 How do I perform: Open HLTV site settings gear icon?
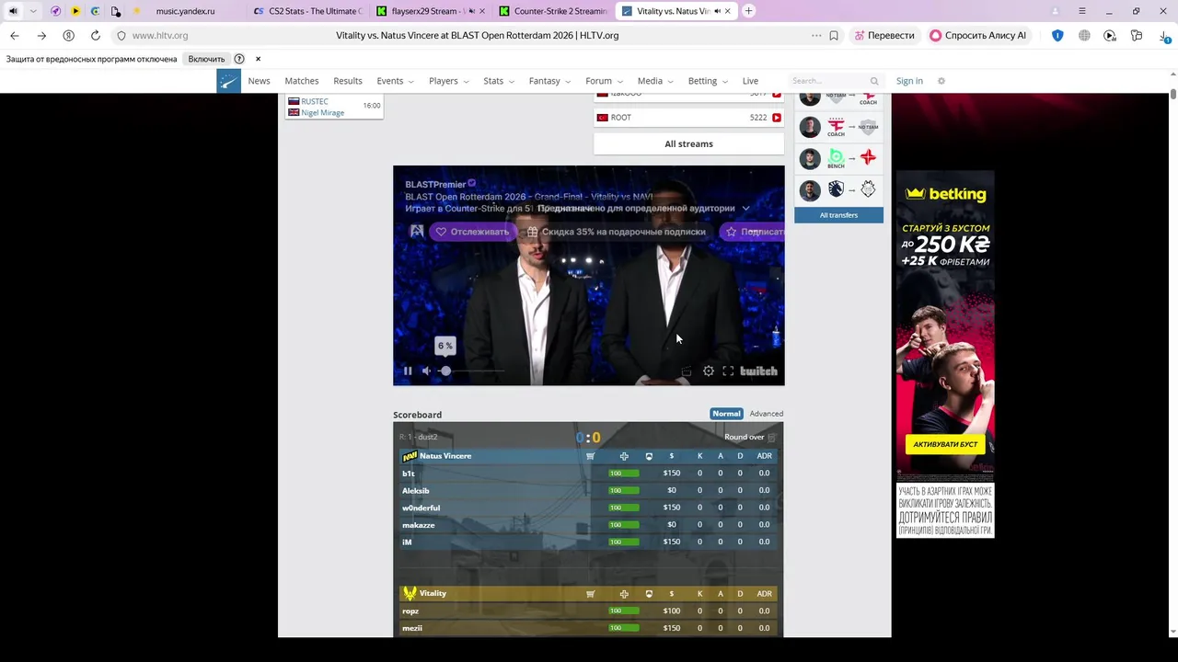pyautogui.click(x=941, y=81)
